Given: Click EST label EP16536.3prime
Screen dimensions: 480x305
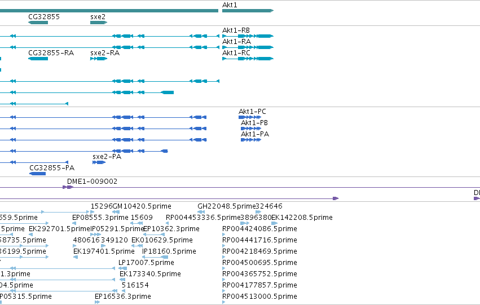Looking at the screenshot, I should pyautogui.click(x=123, y=297).
